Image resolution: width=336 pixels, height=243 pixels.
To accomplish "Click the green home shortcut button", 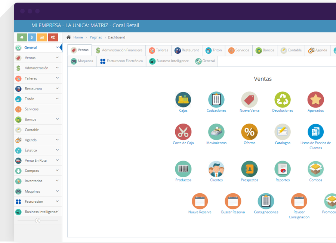I will point(22,37).
